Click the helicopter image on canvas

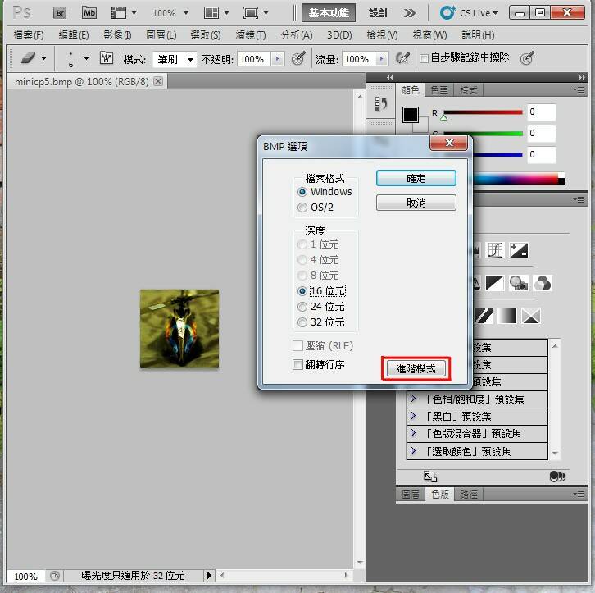[x=179, y=329]
